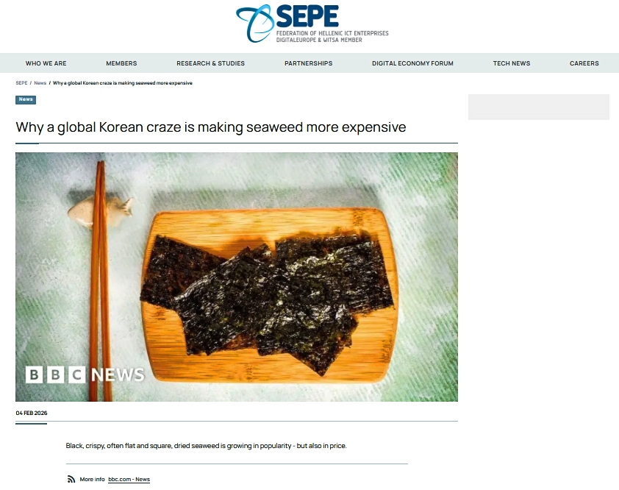This screenshot has height=490, width=619.
Task: Click the SEPE logo at top
Action: pos(312,24)
